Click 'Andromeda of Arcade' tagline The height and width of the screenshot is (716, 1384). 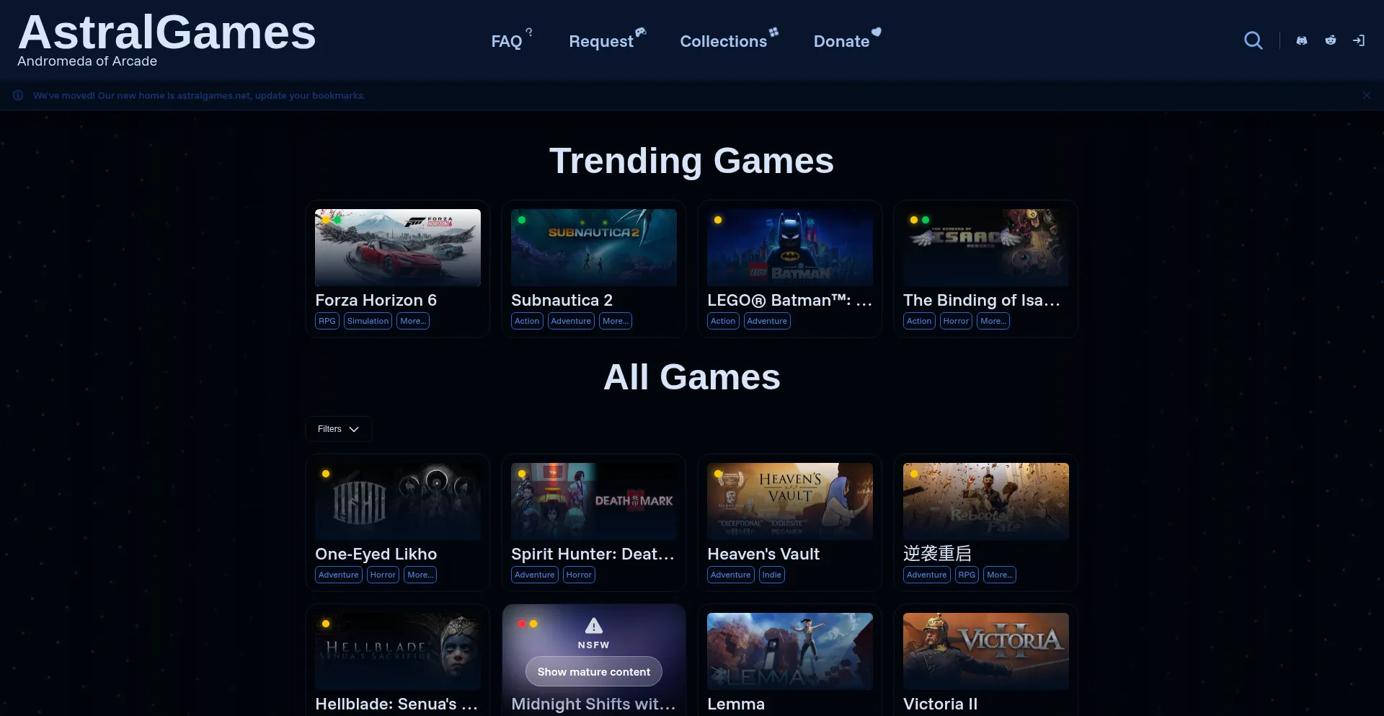click(x=87, y=61)
